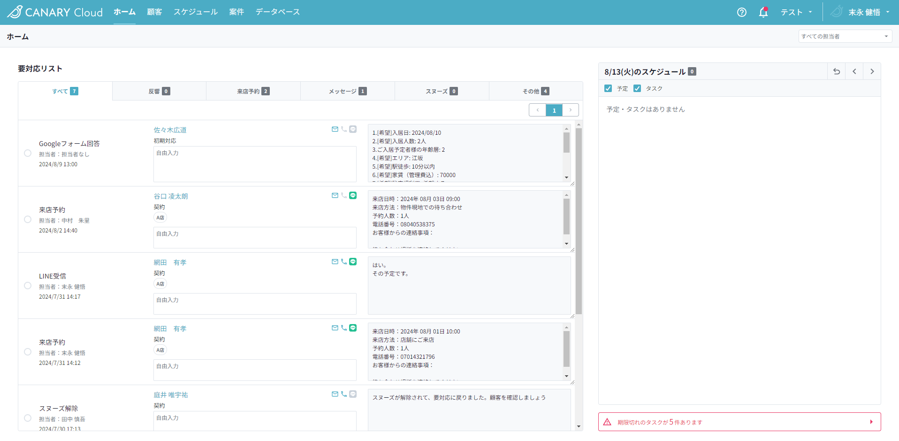Click the LINE chat icon for 谷口 凌太朗
Screen dimensions: 899x441
point(353,195)
